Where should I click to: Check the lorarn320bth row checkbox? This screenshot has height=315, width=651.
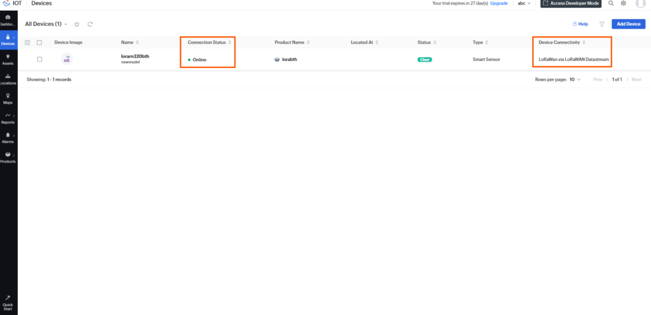[x=39, y=59]
